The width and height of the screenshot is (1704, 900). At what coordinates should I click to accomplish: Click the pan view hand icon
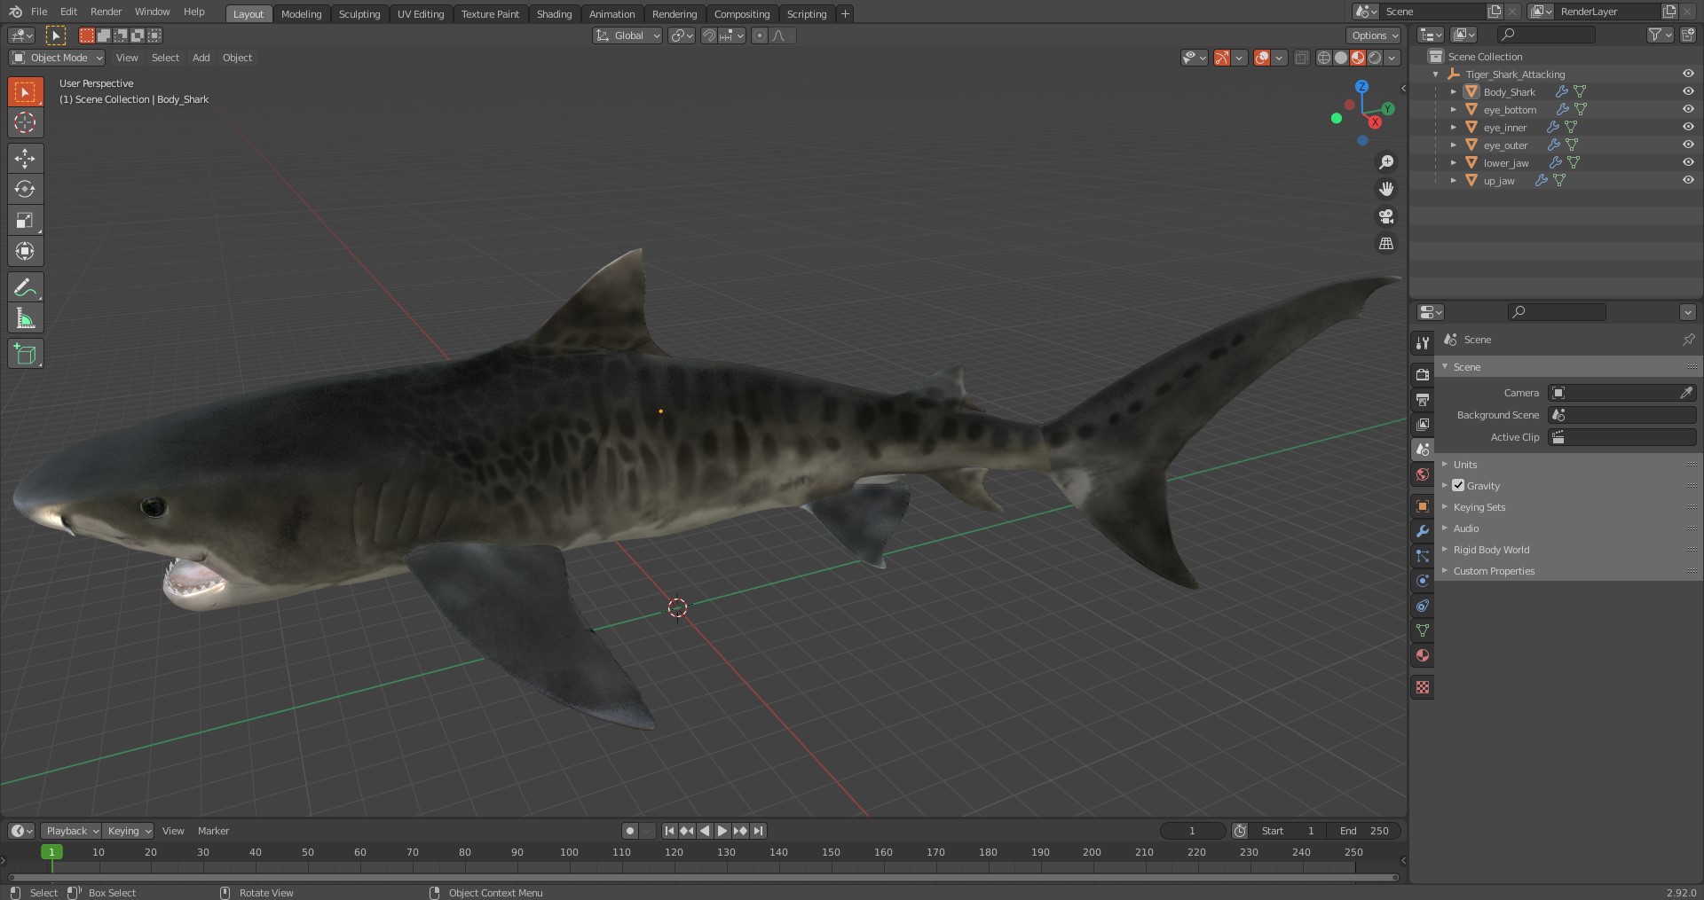coord(1385,189)
